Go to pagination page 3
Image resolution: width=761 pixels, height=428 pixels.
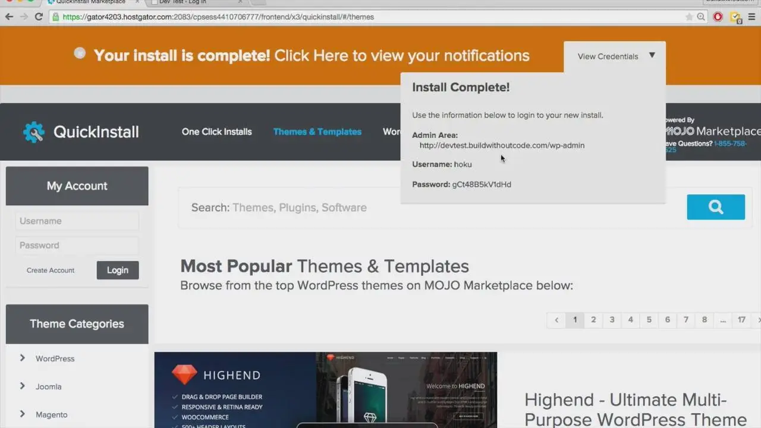click(612, 320)
